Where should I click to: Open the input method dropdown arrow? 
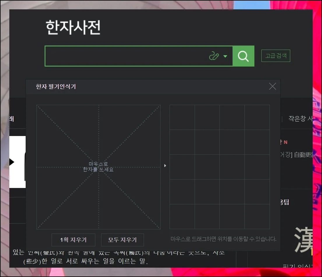pyautogui.click(x=225, y=56)
